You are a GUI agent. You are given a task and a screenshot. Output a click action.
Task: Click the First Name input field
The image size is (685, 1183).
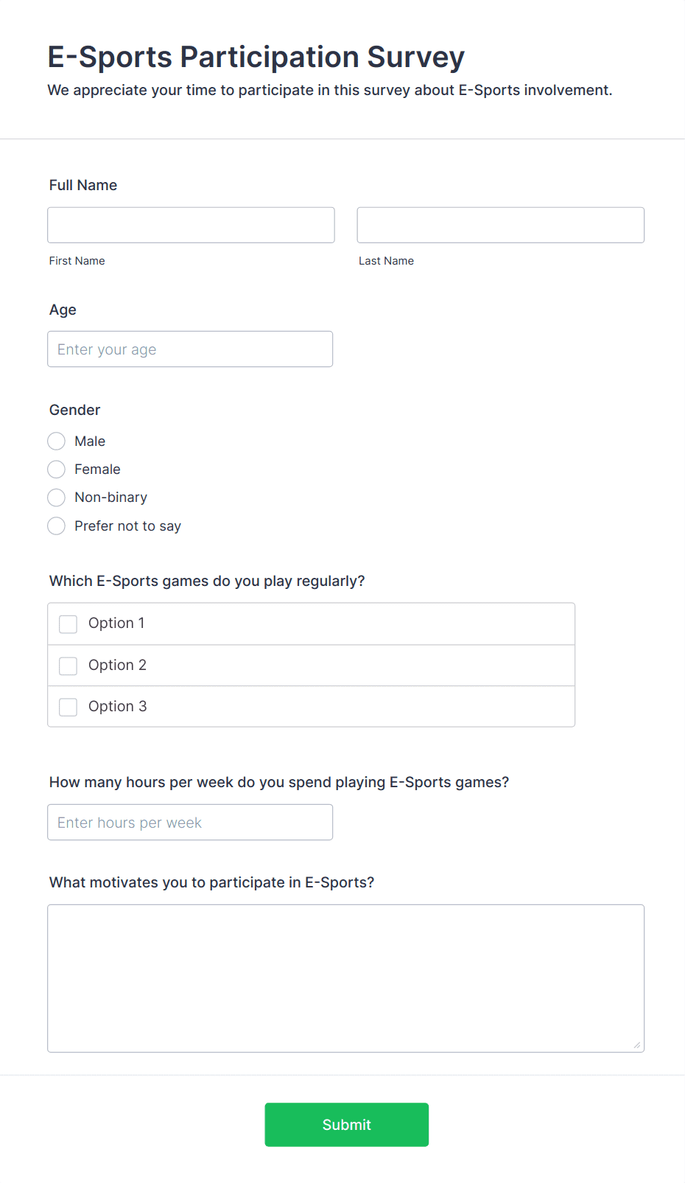191,225
